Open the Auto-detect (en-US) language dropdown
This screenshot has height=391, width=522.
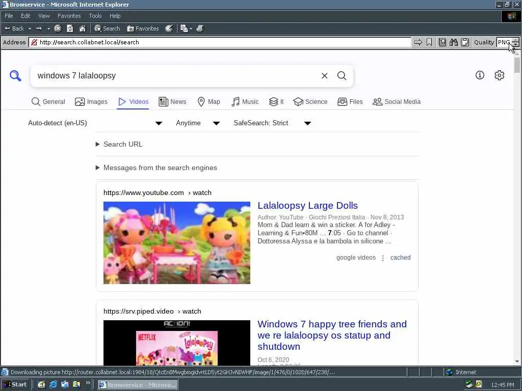click(95, 123)
